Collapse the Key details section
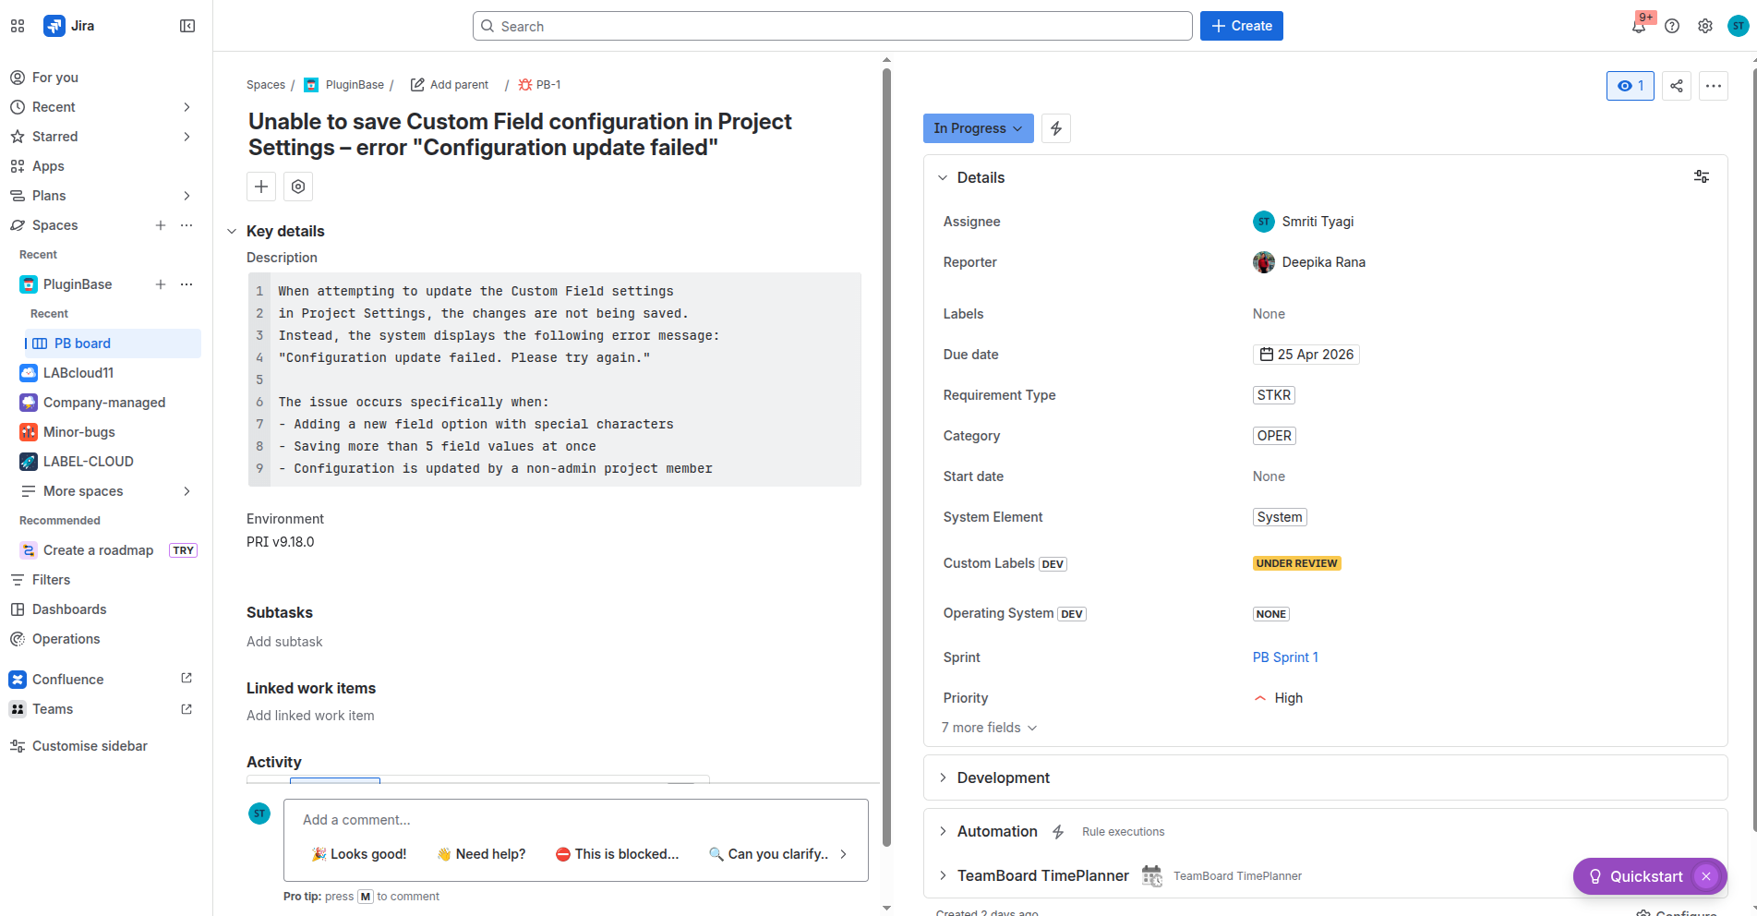The image size is (1757, 916). [x=232, y=231]
